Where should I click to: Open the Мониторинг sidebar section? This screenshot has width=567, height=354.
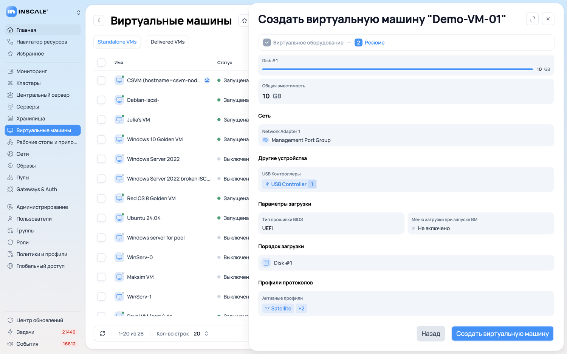click(x=43, y=71)
